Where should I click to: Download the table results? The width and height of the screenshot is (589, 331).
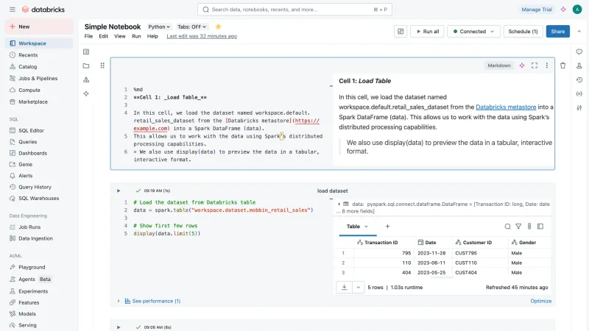click(344, 287)
